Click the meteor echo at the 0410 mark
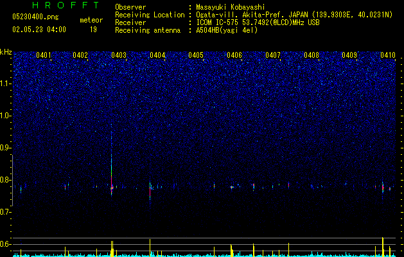Image resolution: width=404 pixels, height=257 pixels. pos(383,188)
